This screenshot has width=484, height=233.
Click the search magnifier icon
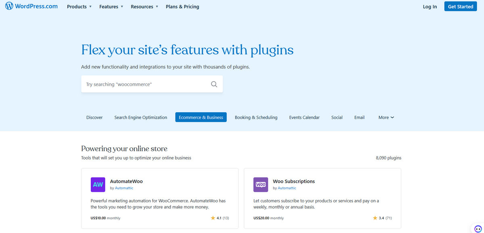click(214, 84)
